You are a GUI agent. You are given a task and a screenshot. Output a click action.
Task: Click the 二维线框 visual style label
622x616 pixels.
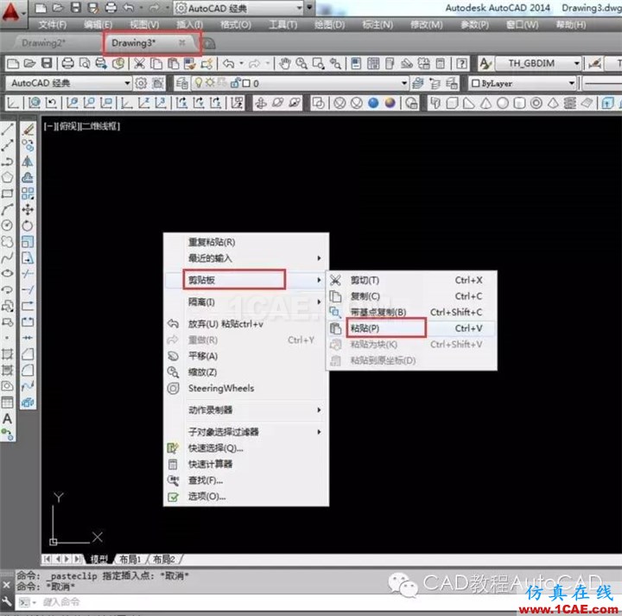pos(99,126)
